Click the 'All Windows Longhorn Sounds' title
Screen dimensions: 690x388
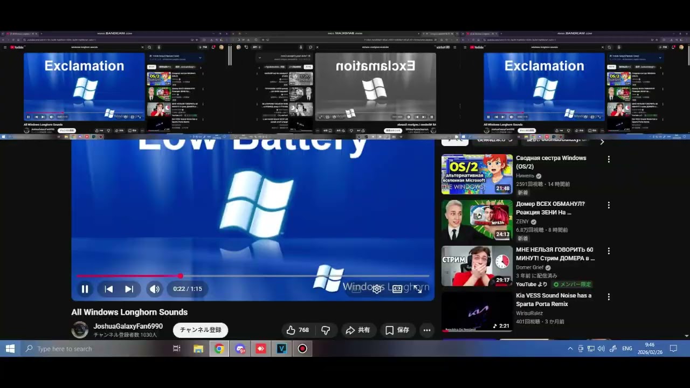[129, 312]
